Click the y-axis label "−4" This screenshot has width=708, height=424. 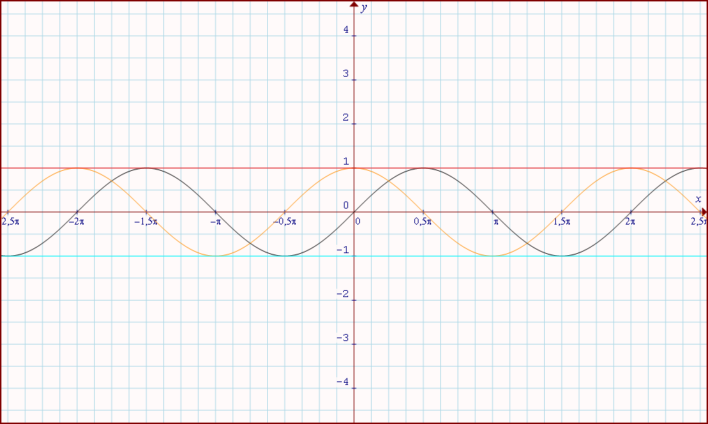342,381
